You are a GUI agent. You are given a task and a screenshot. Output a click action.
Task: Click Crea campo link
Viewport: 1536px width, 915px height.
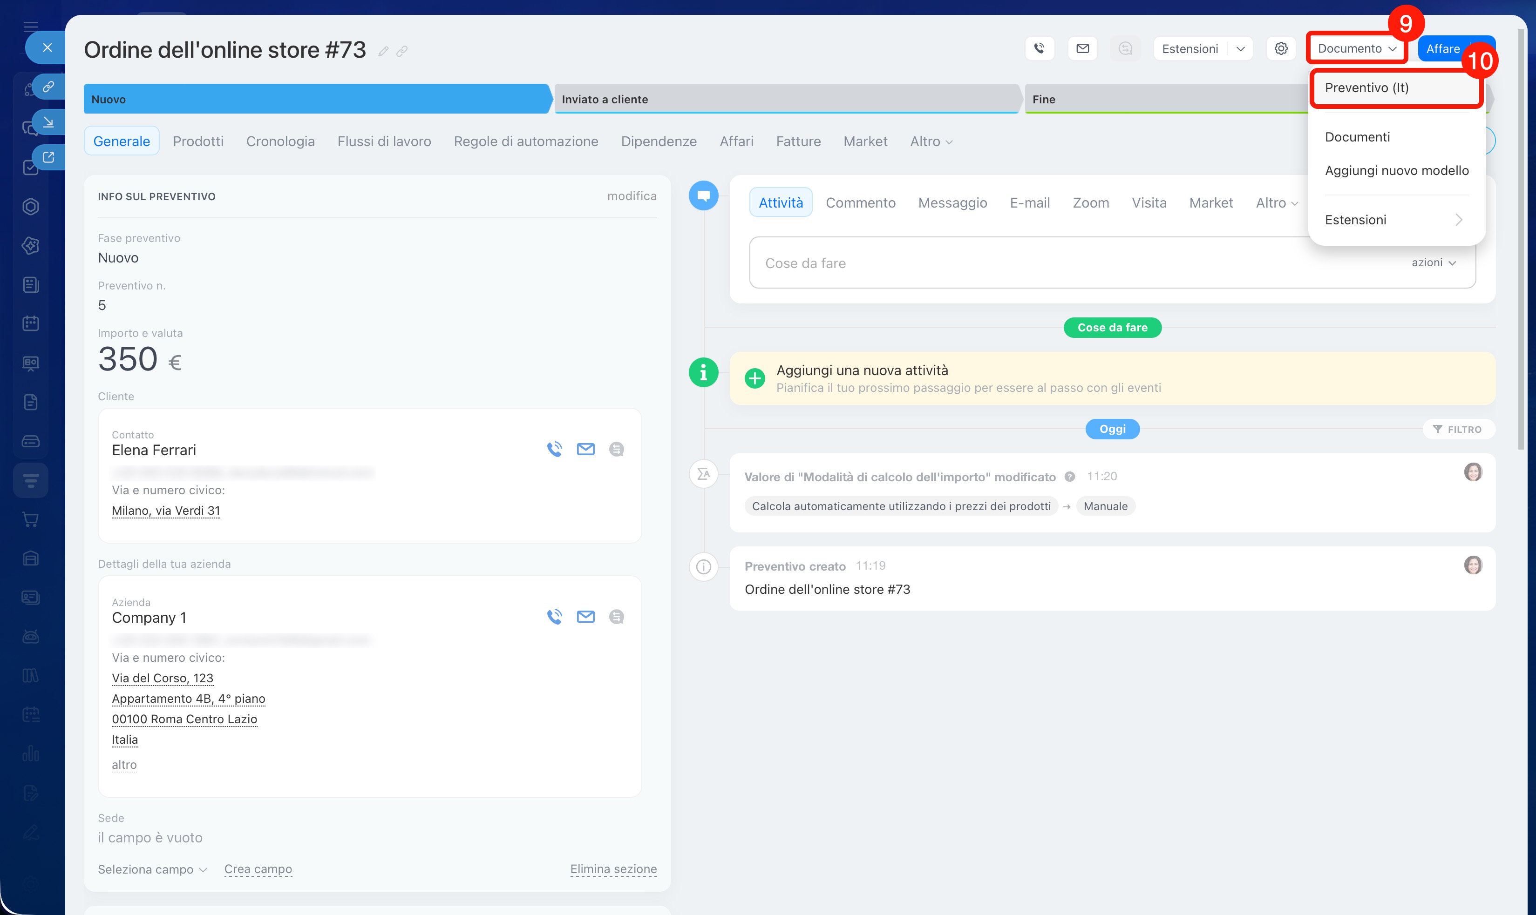pos(258,869)
